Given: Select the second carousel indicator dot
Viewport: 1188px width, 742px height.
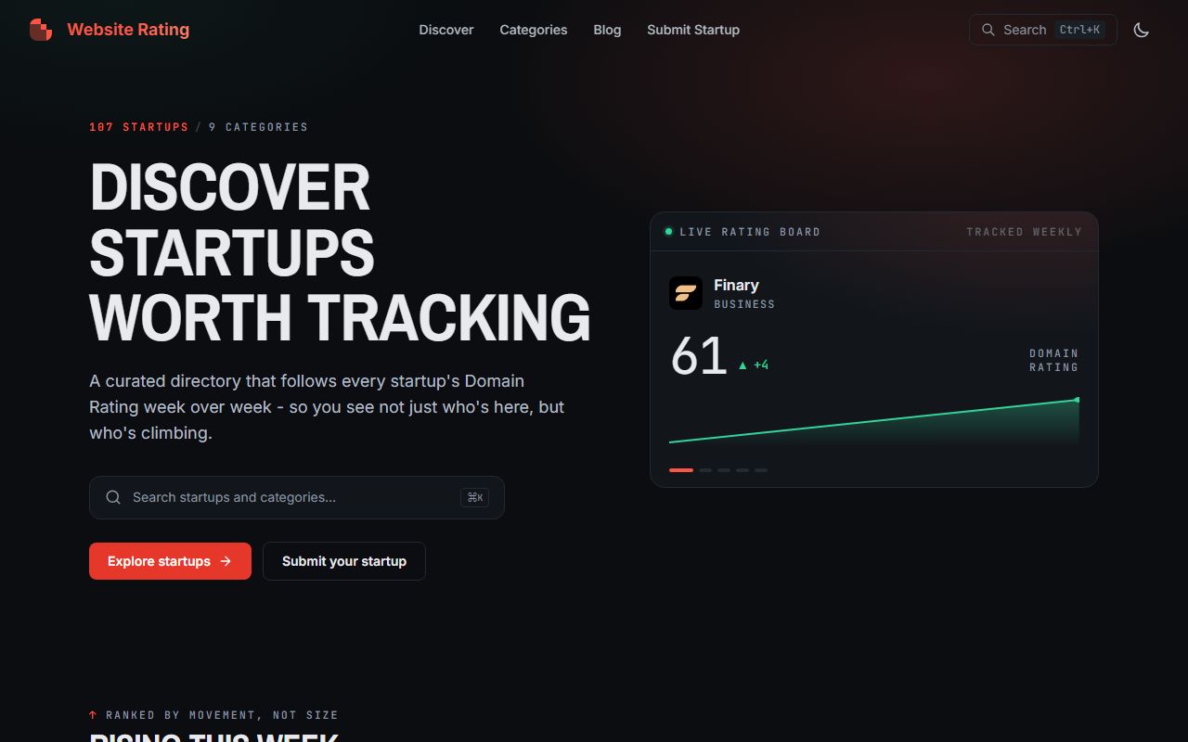Looking at the screenshot, I should click(705, 470).
